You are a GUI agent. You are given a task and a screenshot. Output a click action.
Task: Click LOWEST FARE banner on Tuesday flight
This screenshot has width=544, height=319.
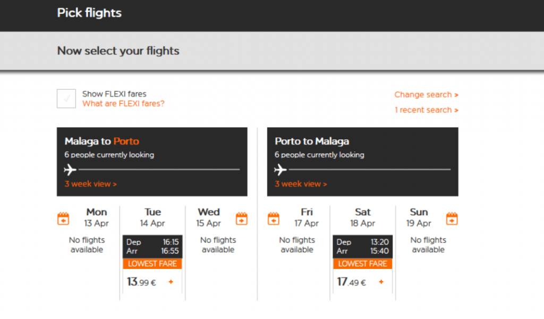click(x=152, y=264)
